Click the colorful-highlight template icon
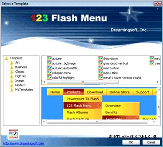 pyautogui.click(x=49, y=77)
